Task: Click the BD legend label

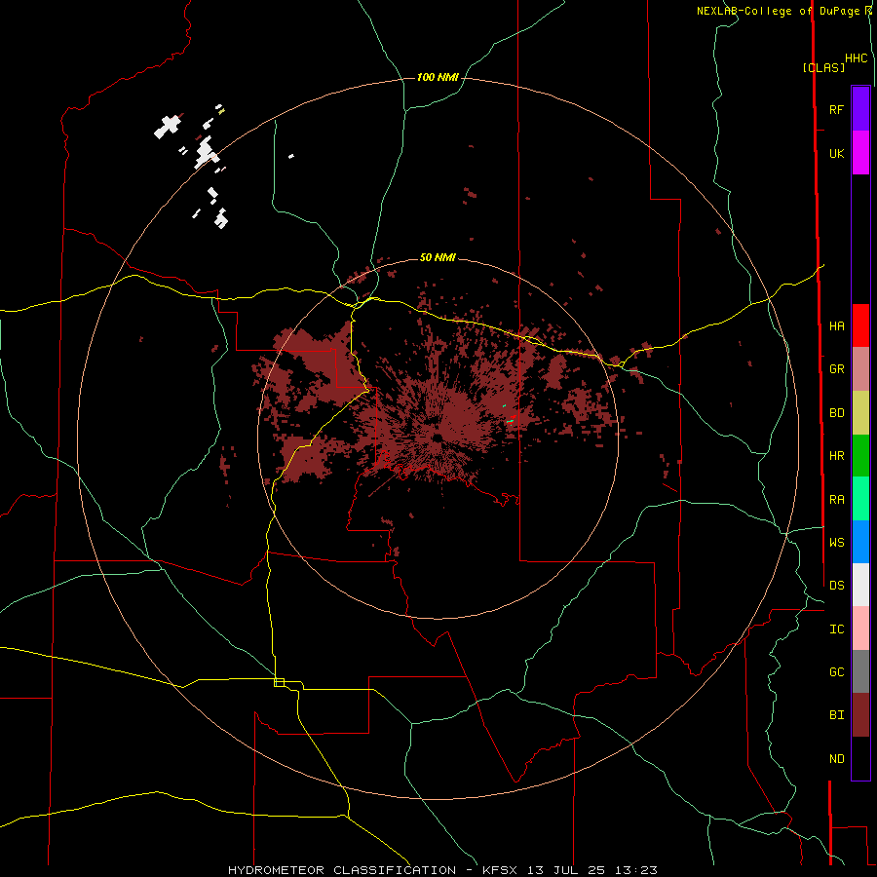Action: click(836, 412)
